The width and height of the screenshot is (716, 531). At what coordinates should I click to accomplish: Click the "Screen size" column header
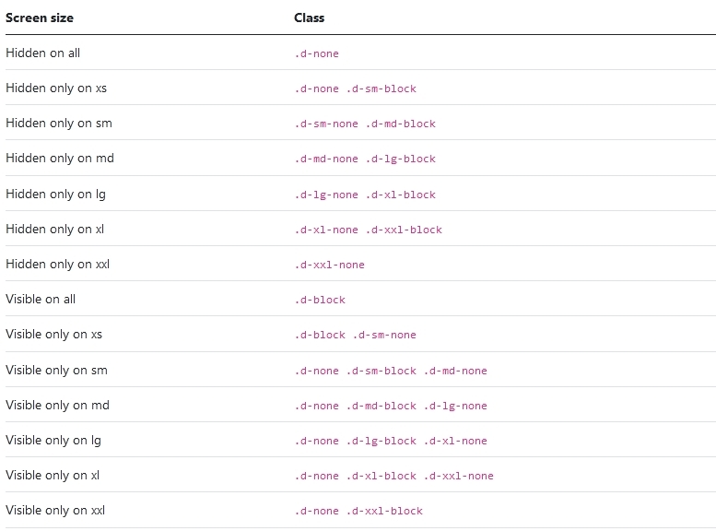point(40,18)
